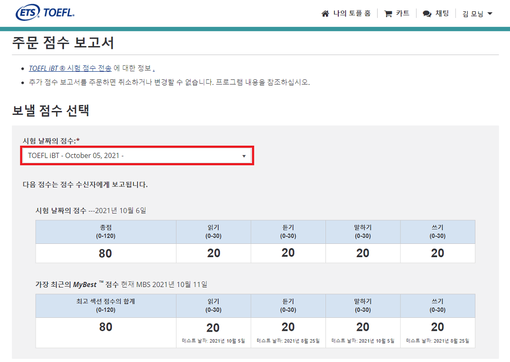This screenshot has height=362, width=510.
Task: Click 읽기 header in MyBest table
Action: pos(213,306)
